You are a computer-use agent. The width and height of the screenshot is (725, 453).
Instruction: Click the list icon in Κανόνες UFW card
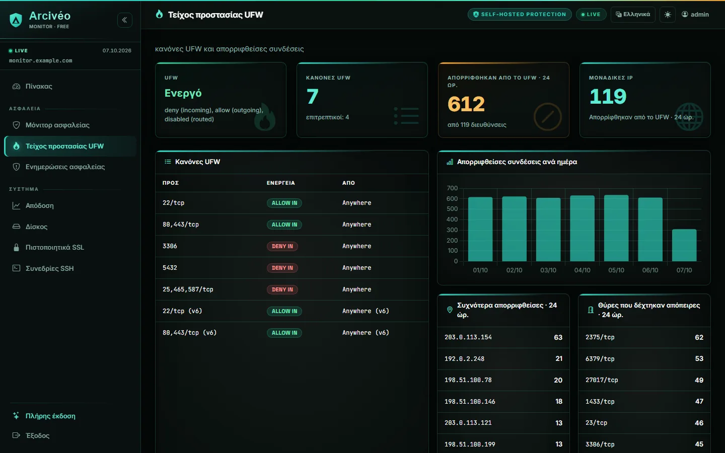[x=406, y=116]
